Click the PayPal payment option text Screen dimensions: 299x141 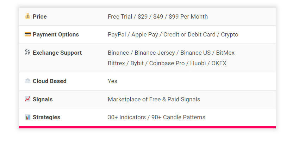coord(117,35)
